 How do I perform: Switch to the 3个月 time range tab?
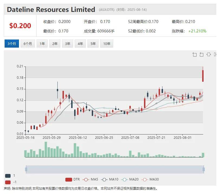pos(12,44)
